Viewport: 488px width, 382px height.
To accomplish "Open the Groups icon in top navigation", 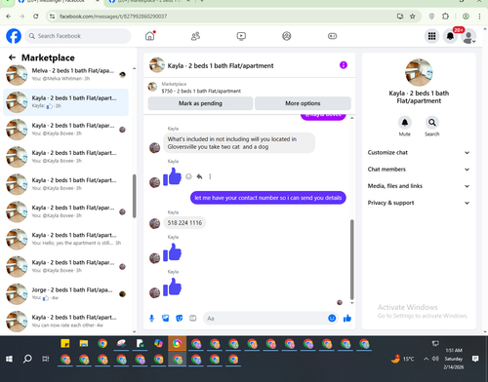I will click(x=287, y=36).
